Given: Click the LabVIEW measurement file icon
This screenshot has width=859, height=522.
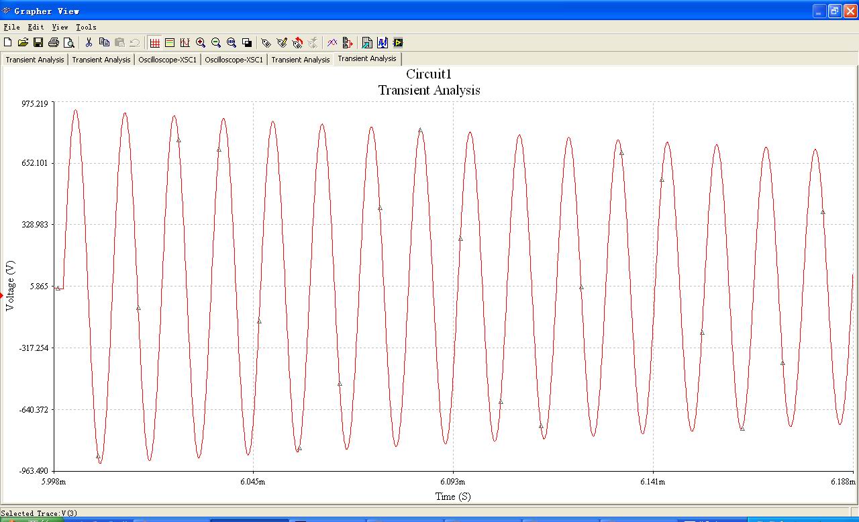Looking at the screenshot, I should click(398, 43).
